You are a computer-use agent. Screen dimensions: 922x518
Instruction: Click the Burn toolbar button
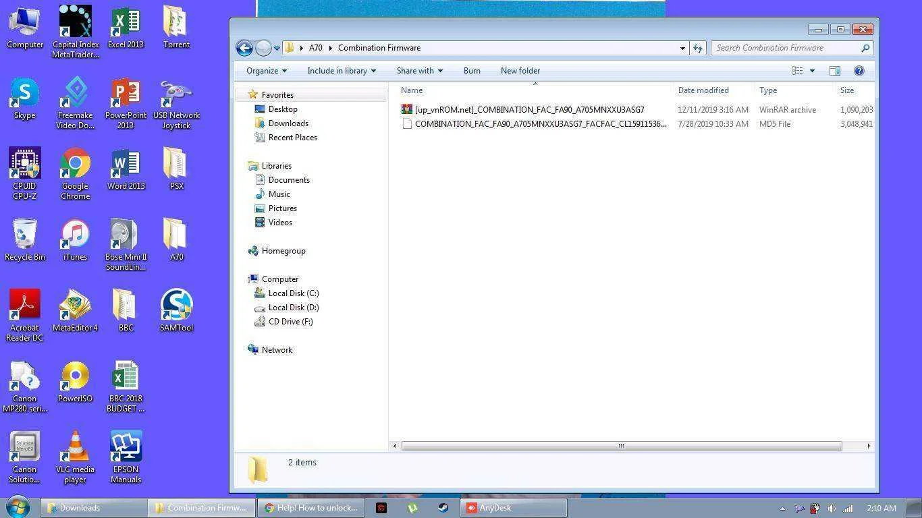point(472,71)
